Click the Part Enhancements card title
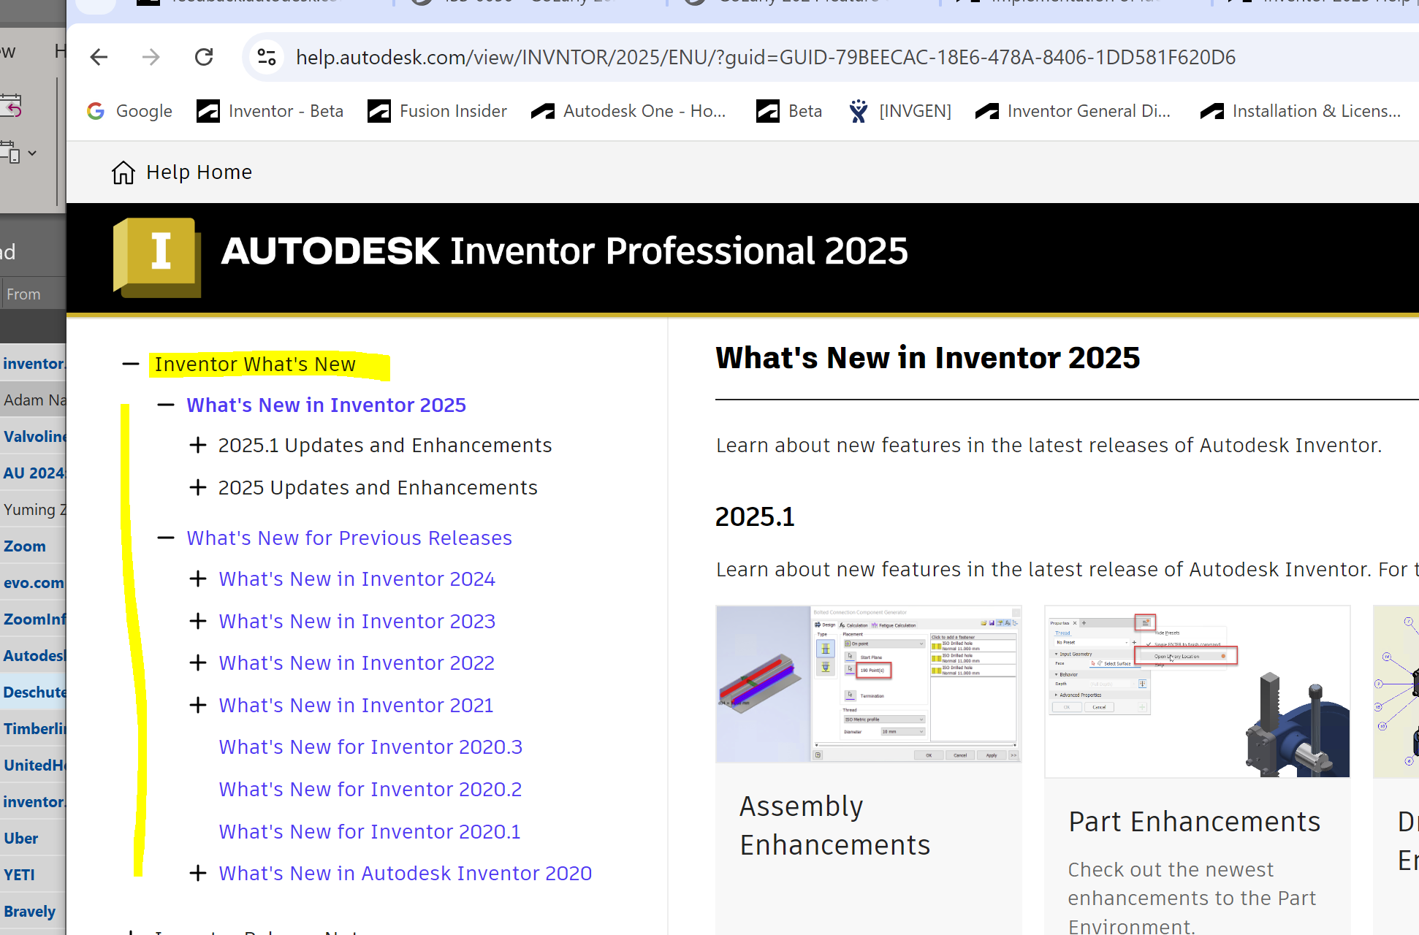1419x935 pixels. [x=1195, y=822]
